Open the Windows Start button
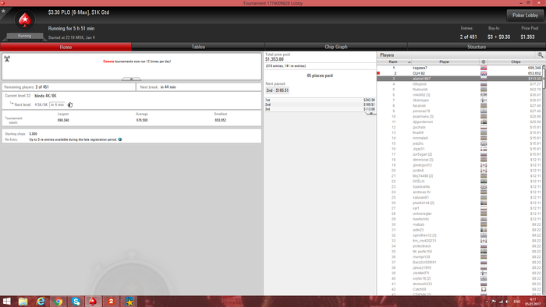546x307 pixels. pyautogui.click(x=6, y=302)
